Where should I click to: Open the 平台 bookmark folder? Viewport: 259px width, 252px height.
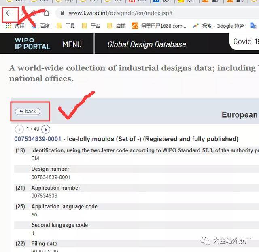point(91,26)
